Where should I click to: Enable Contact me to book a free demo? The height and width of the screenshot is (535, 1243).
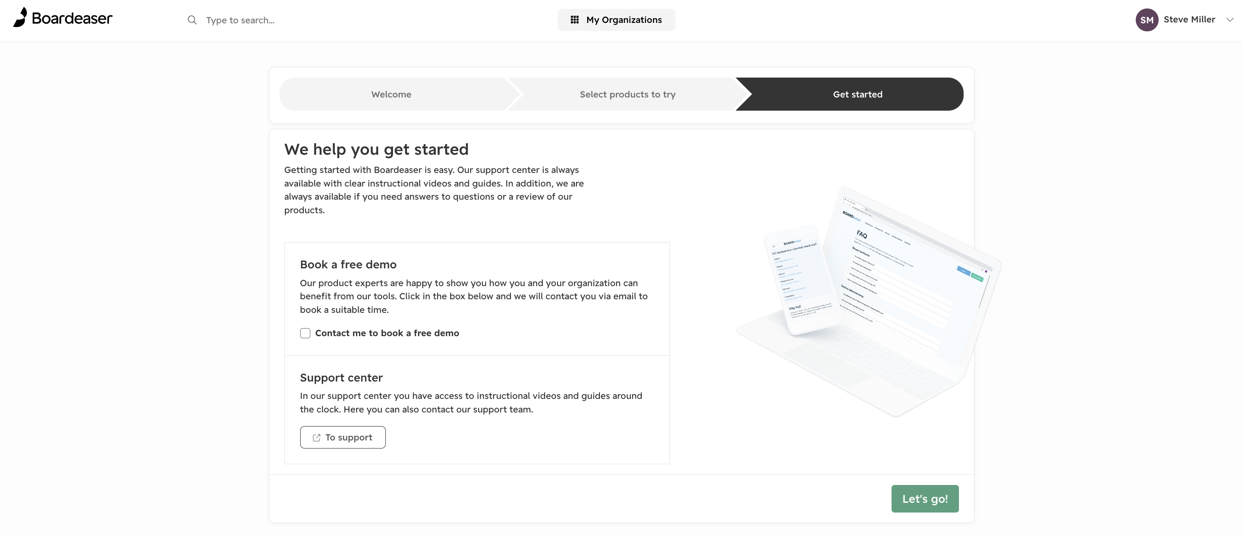coord(305,333)
